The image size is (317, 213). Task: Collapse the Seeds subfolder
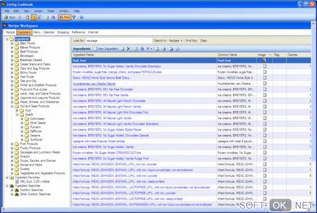point(17,115)
